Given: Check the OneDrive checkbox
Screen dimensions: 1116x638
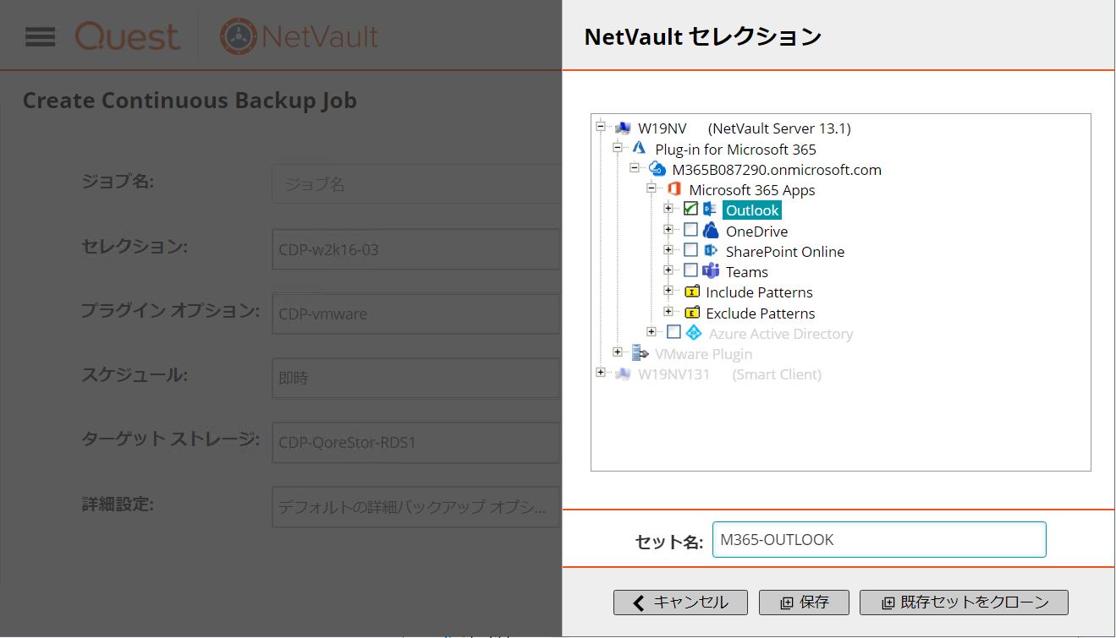Looking at the screenshot, I should (691, 230).
